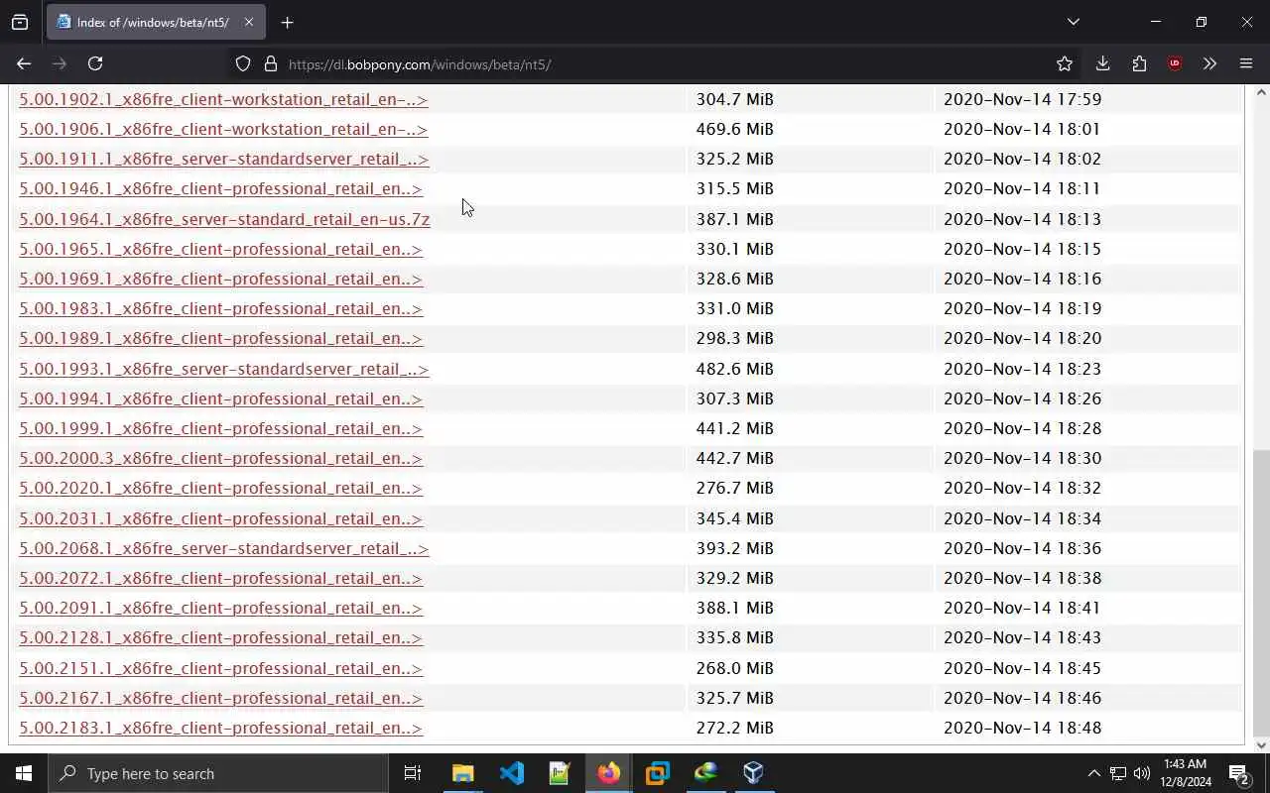
Task: Open the 5.00.1965.1 client-professional link
Action: 220,249
